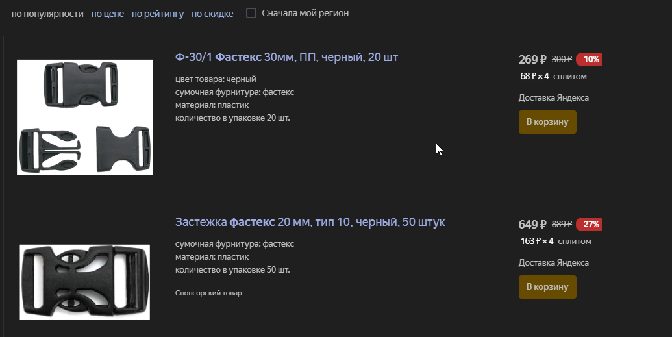This screenshot has height=337, width=672.
Task: Click 'количество в упаковке 20 шт.' text
Action: tap(232, 118)
